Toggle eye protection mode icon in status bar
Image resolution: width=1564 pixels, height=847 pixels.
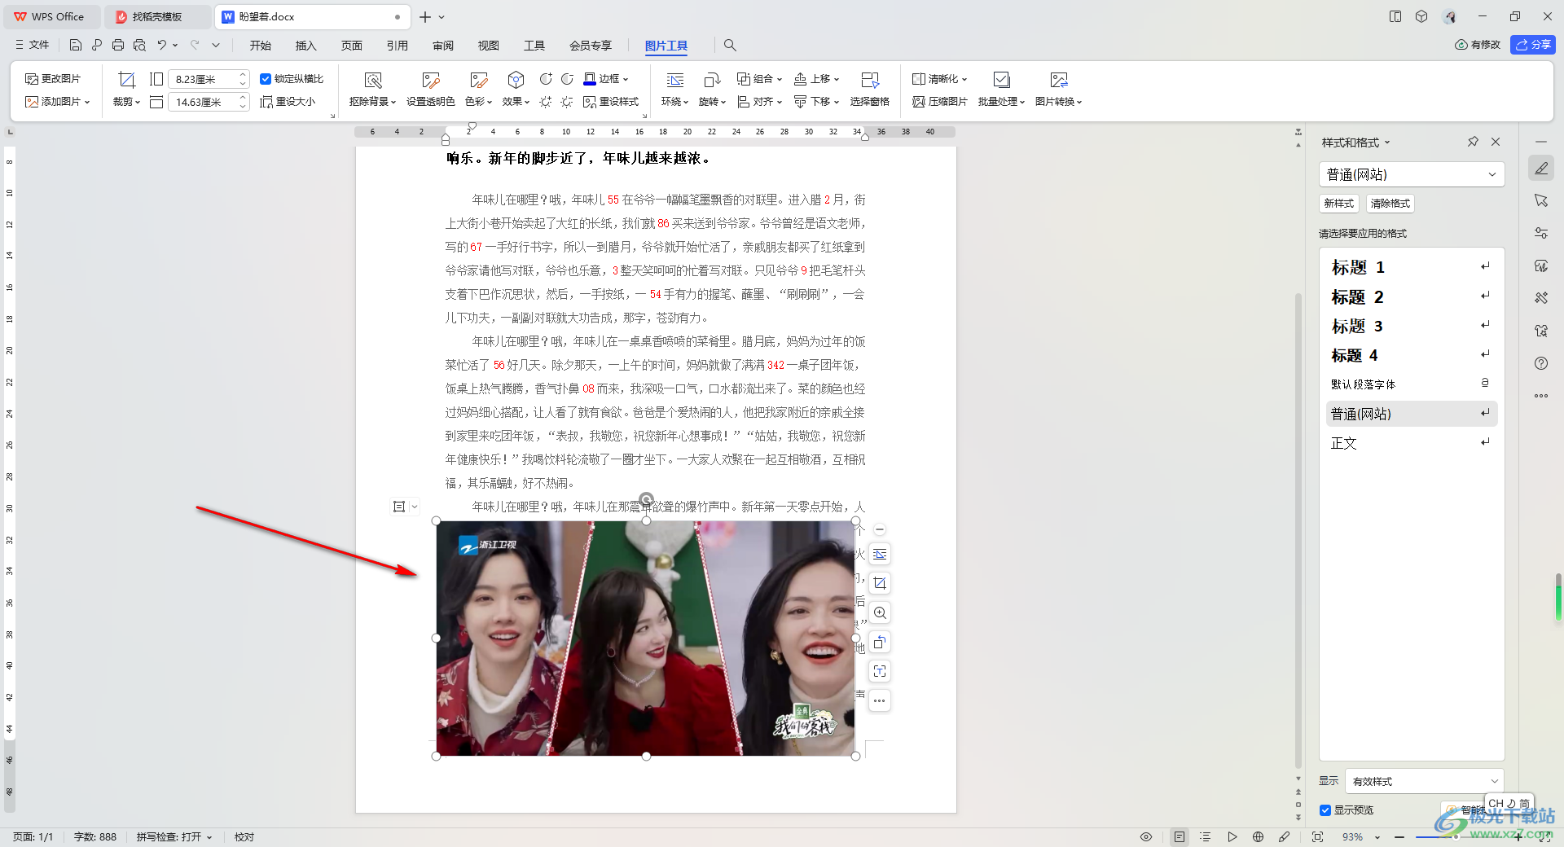point(1146,837)
